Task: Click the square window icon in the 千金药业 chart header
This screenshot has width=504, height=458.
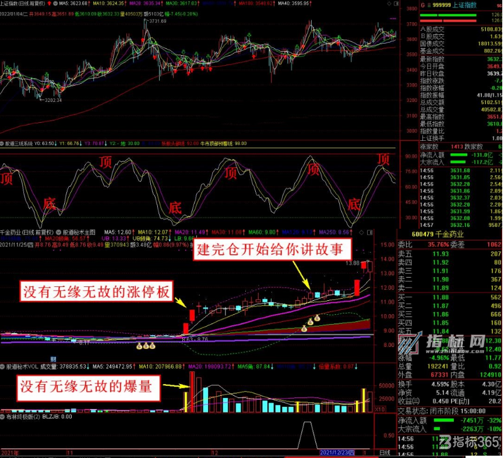Action: 369,232
